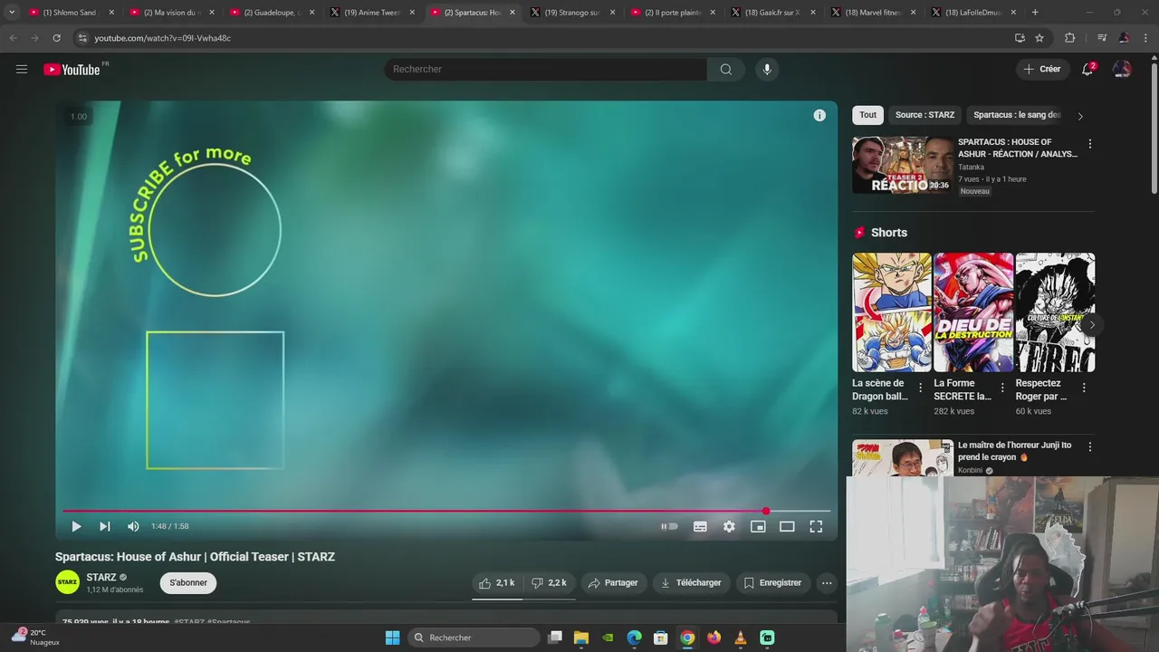Open player settings gear
This screenshot has width=1159, height=652.
(x=729, y=526)
